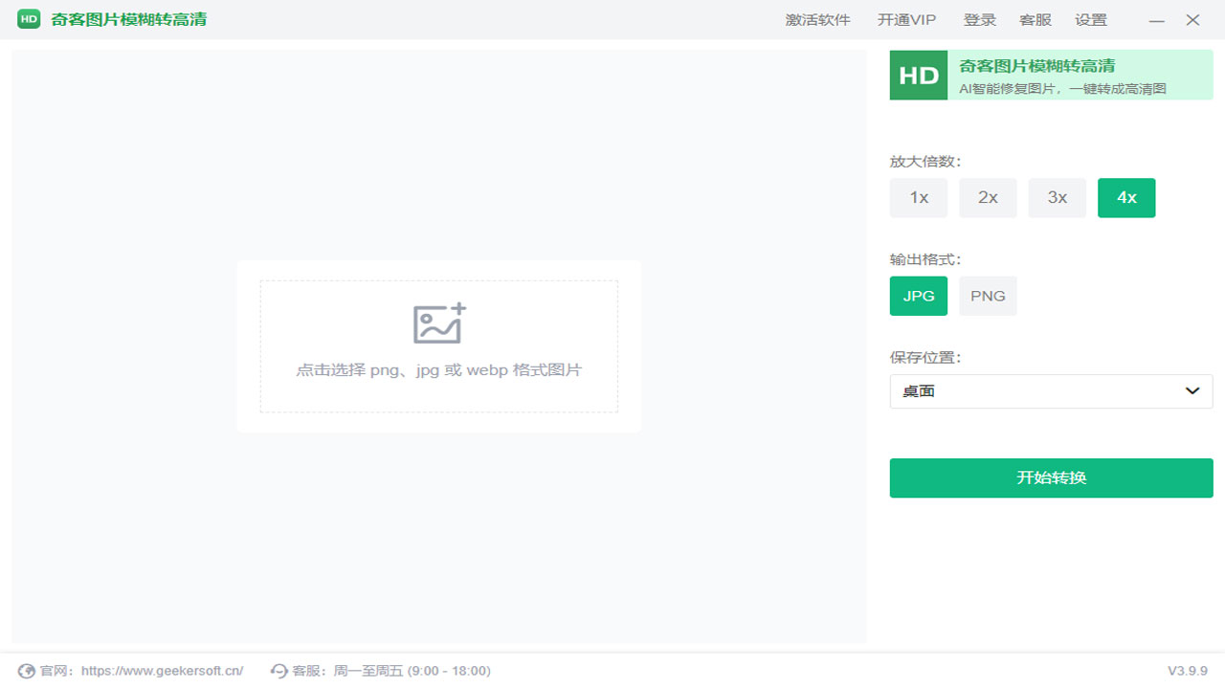The image size is (1225, 689).
Task: Click the headset icon beside 客服 hours
Action: click(x=278, y=670)
